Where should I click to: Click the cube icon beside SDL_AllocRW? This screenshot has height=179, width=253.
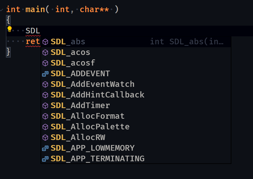click(x=45, y=137)
